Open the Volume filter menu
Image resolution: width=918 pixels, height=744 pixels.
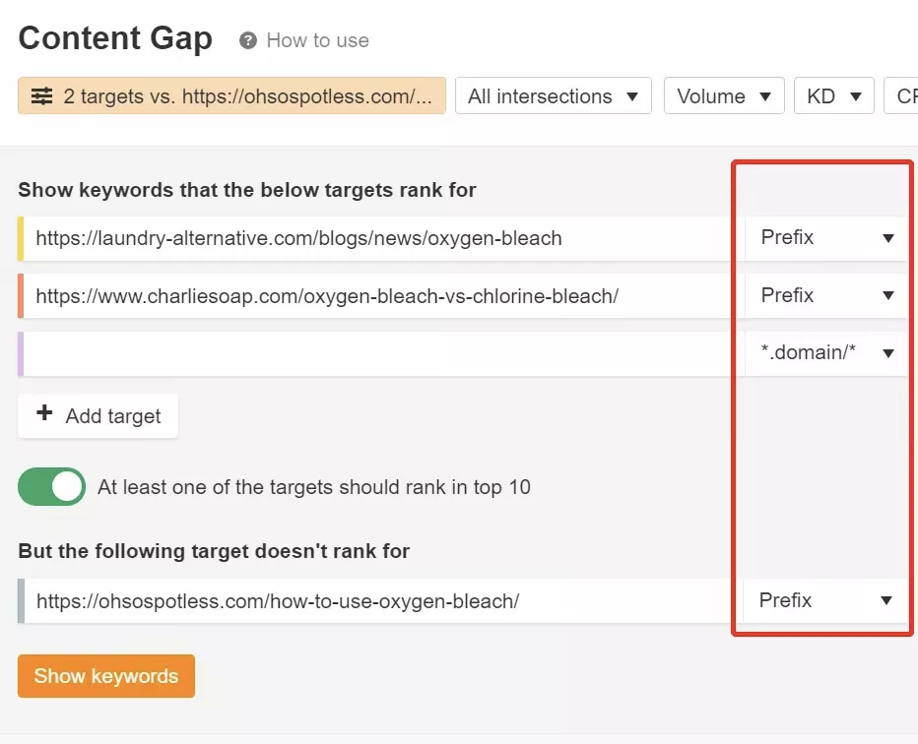pyautogui.click(x=724, y=95)
